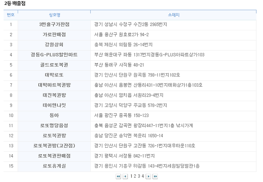Select store name 대박마트복권방

(54, 85)
